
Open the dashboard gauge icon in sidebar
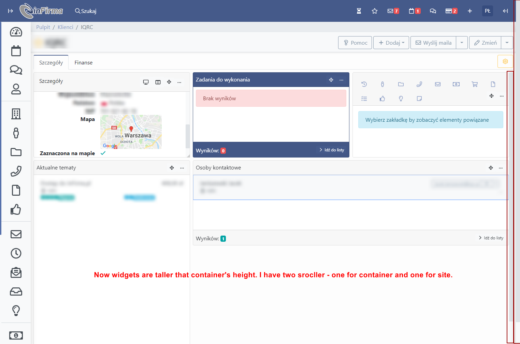[16, 32]
